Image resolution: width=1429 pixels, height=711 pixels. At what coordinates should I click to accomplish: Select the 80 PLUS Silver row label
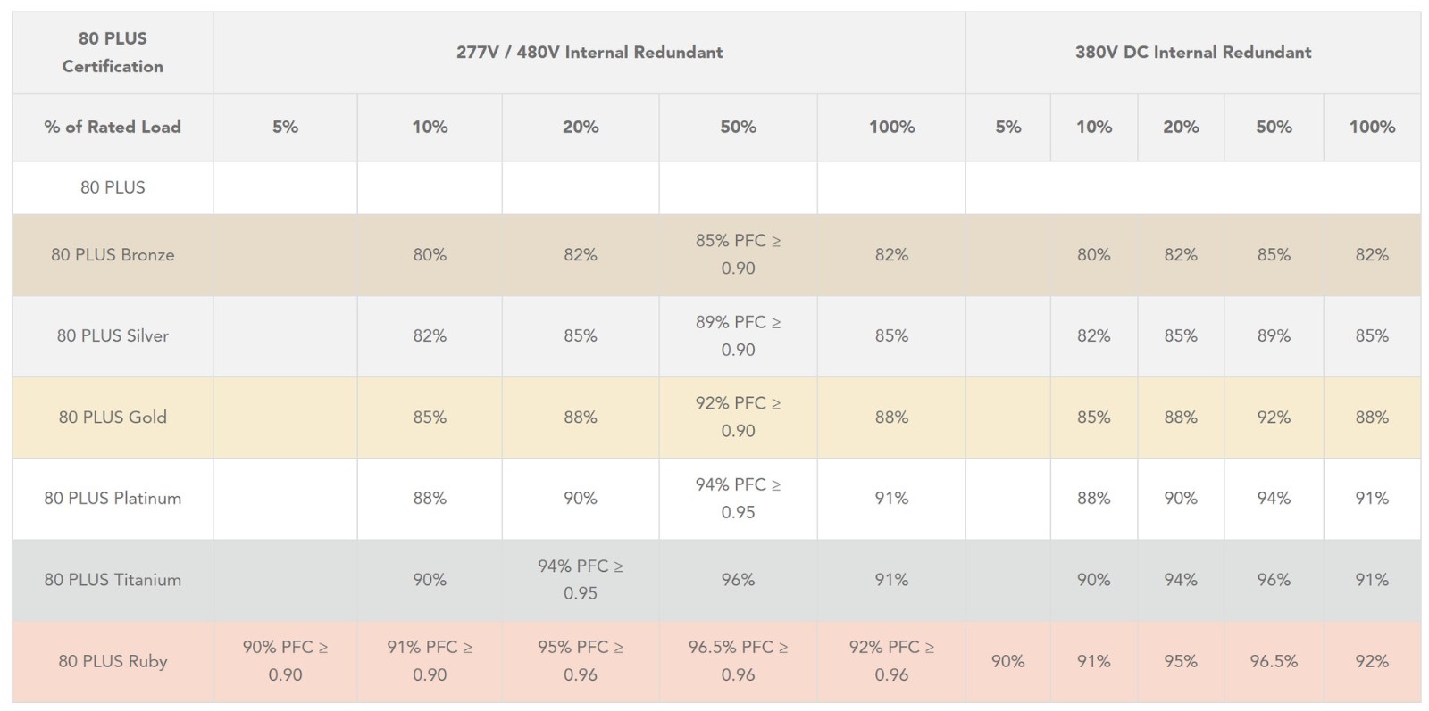tap(113, 335)
